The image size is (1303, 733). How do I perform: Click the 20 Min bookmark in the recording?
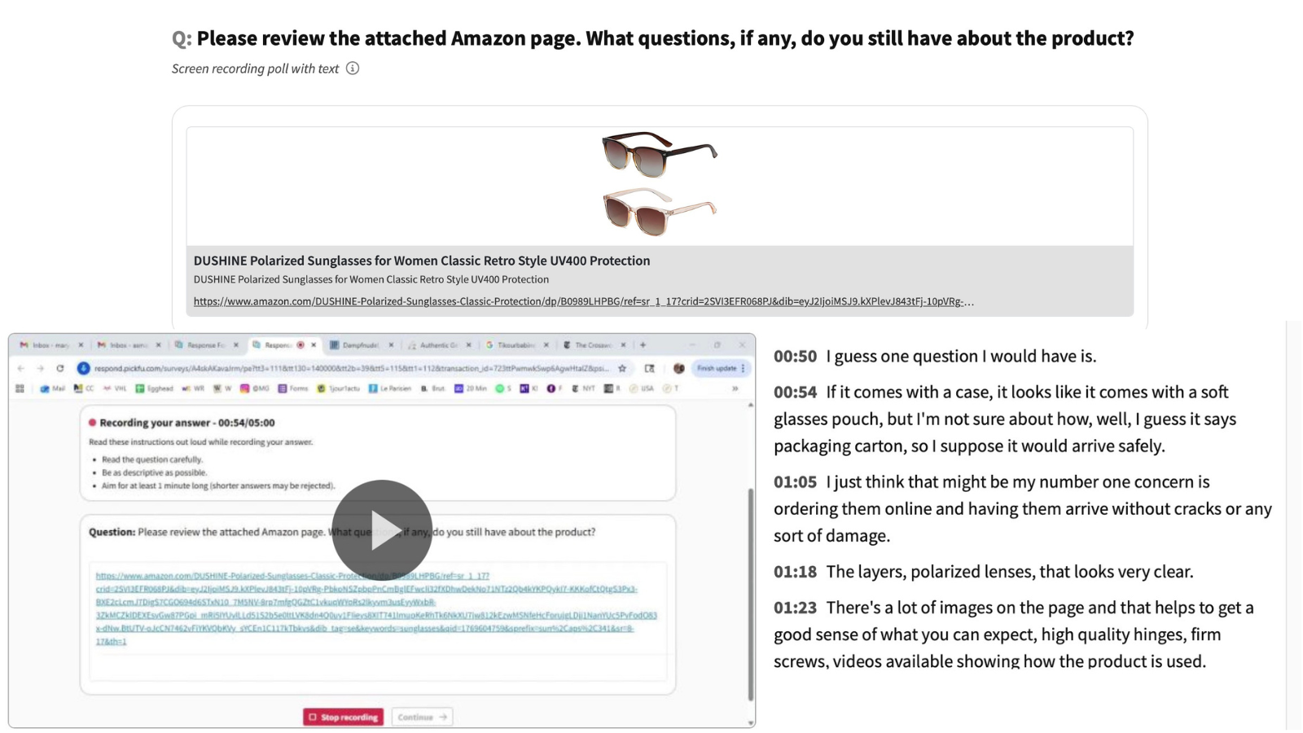click(470, 388)
